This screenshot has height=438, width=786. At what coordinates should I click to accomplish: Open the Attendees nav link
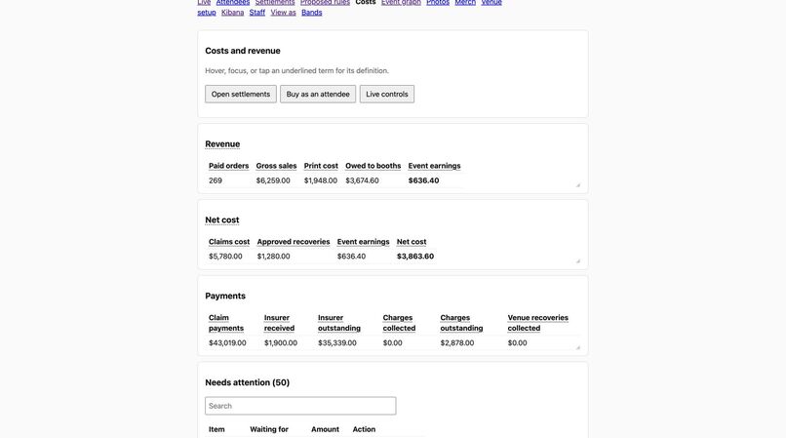pyautogui.click(x=233, y=3)
